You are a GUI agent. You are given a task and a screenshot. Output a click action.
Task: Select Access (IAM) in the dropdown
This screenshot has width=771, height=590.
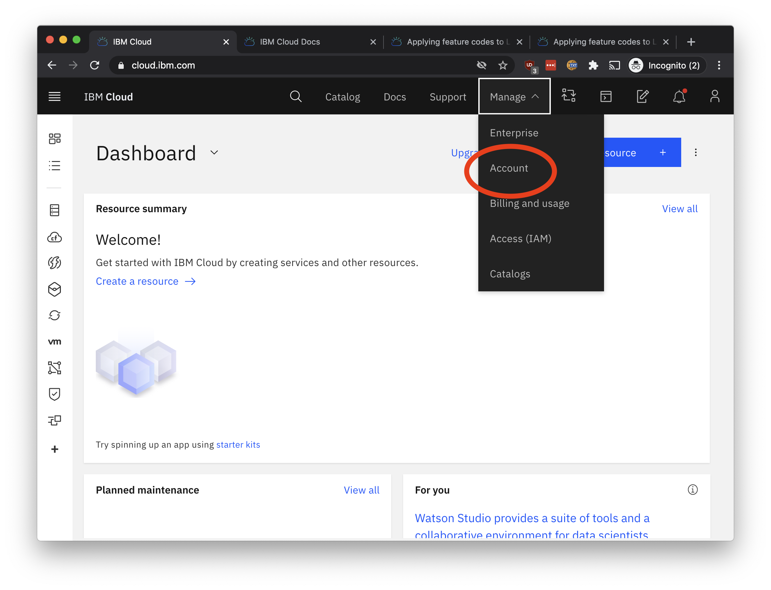click(x=521, y=238)
